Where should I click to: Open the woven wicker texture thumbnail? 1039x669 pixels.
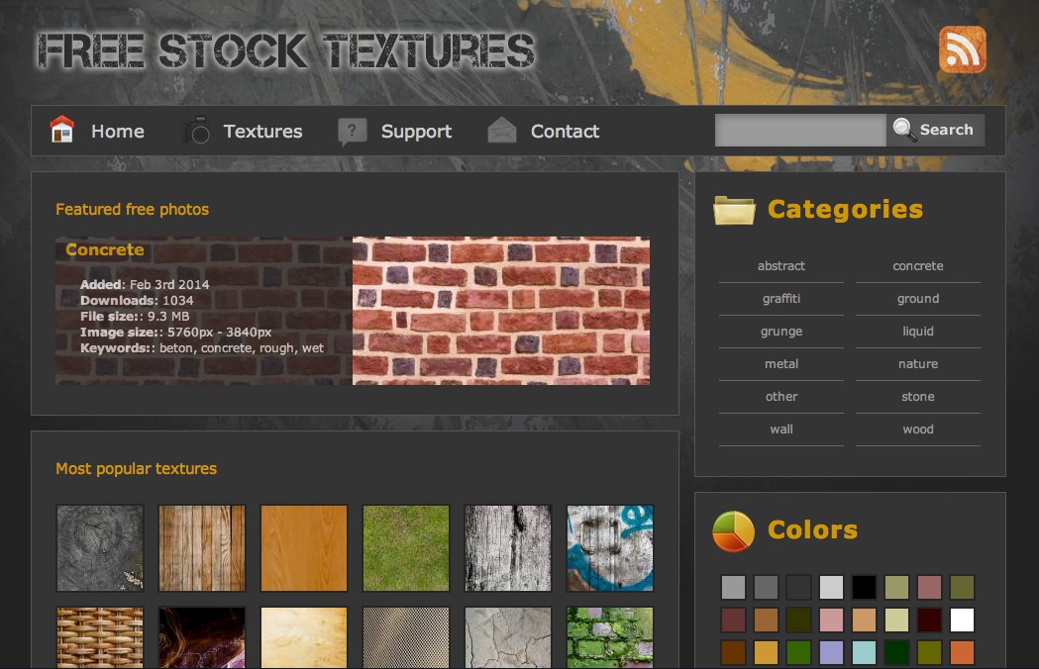100,637
